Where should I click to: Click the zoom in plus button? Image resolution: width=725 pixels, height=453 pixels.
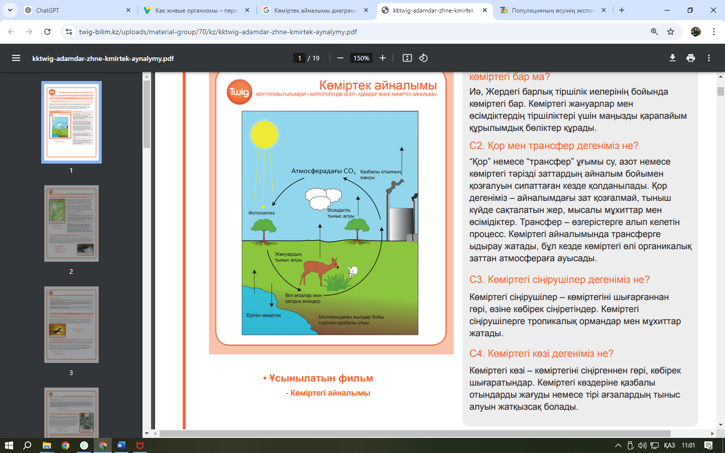[x=383, y=58]
